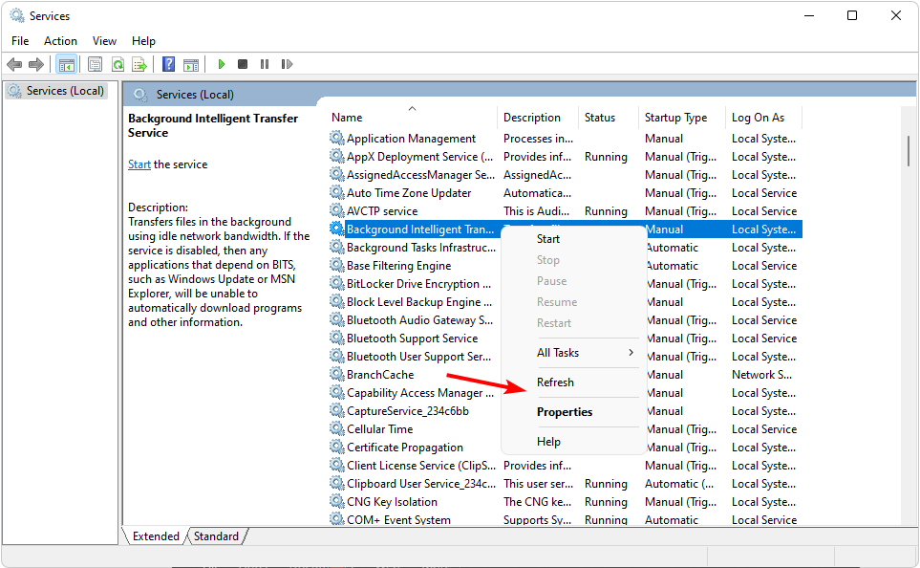Screen dimensions: 920x568
Task: Open the Action menu
Action: (60, 41)
